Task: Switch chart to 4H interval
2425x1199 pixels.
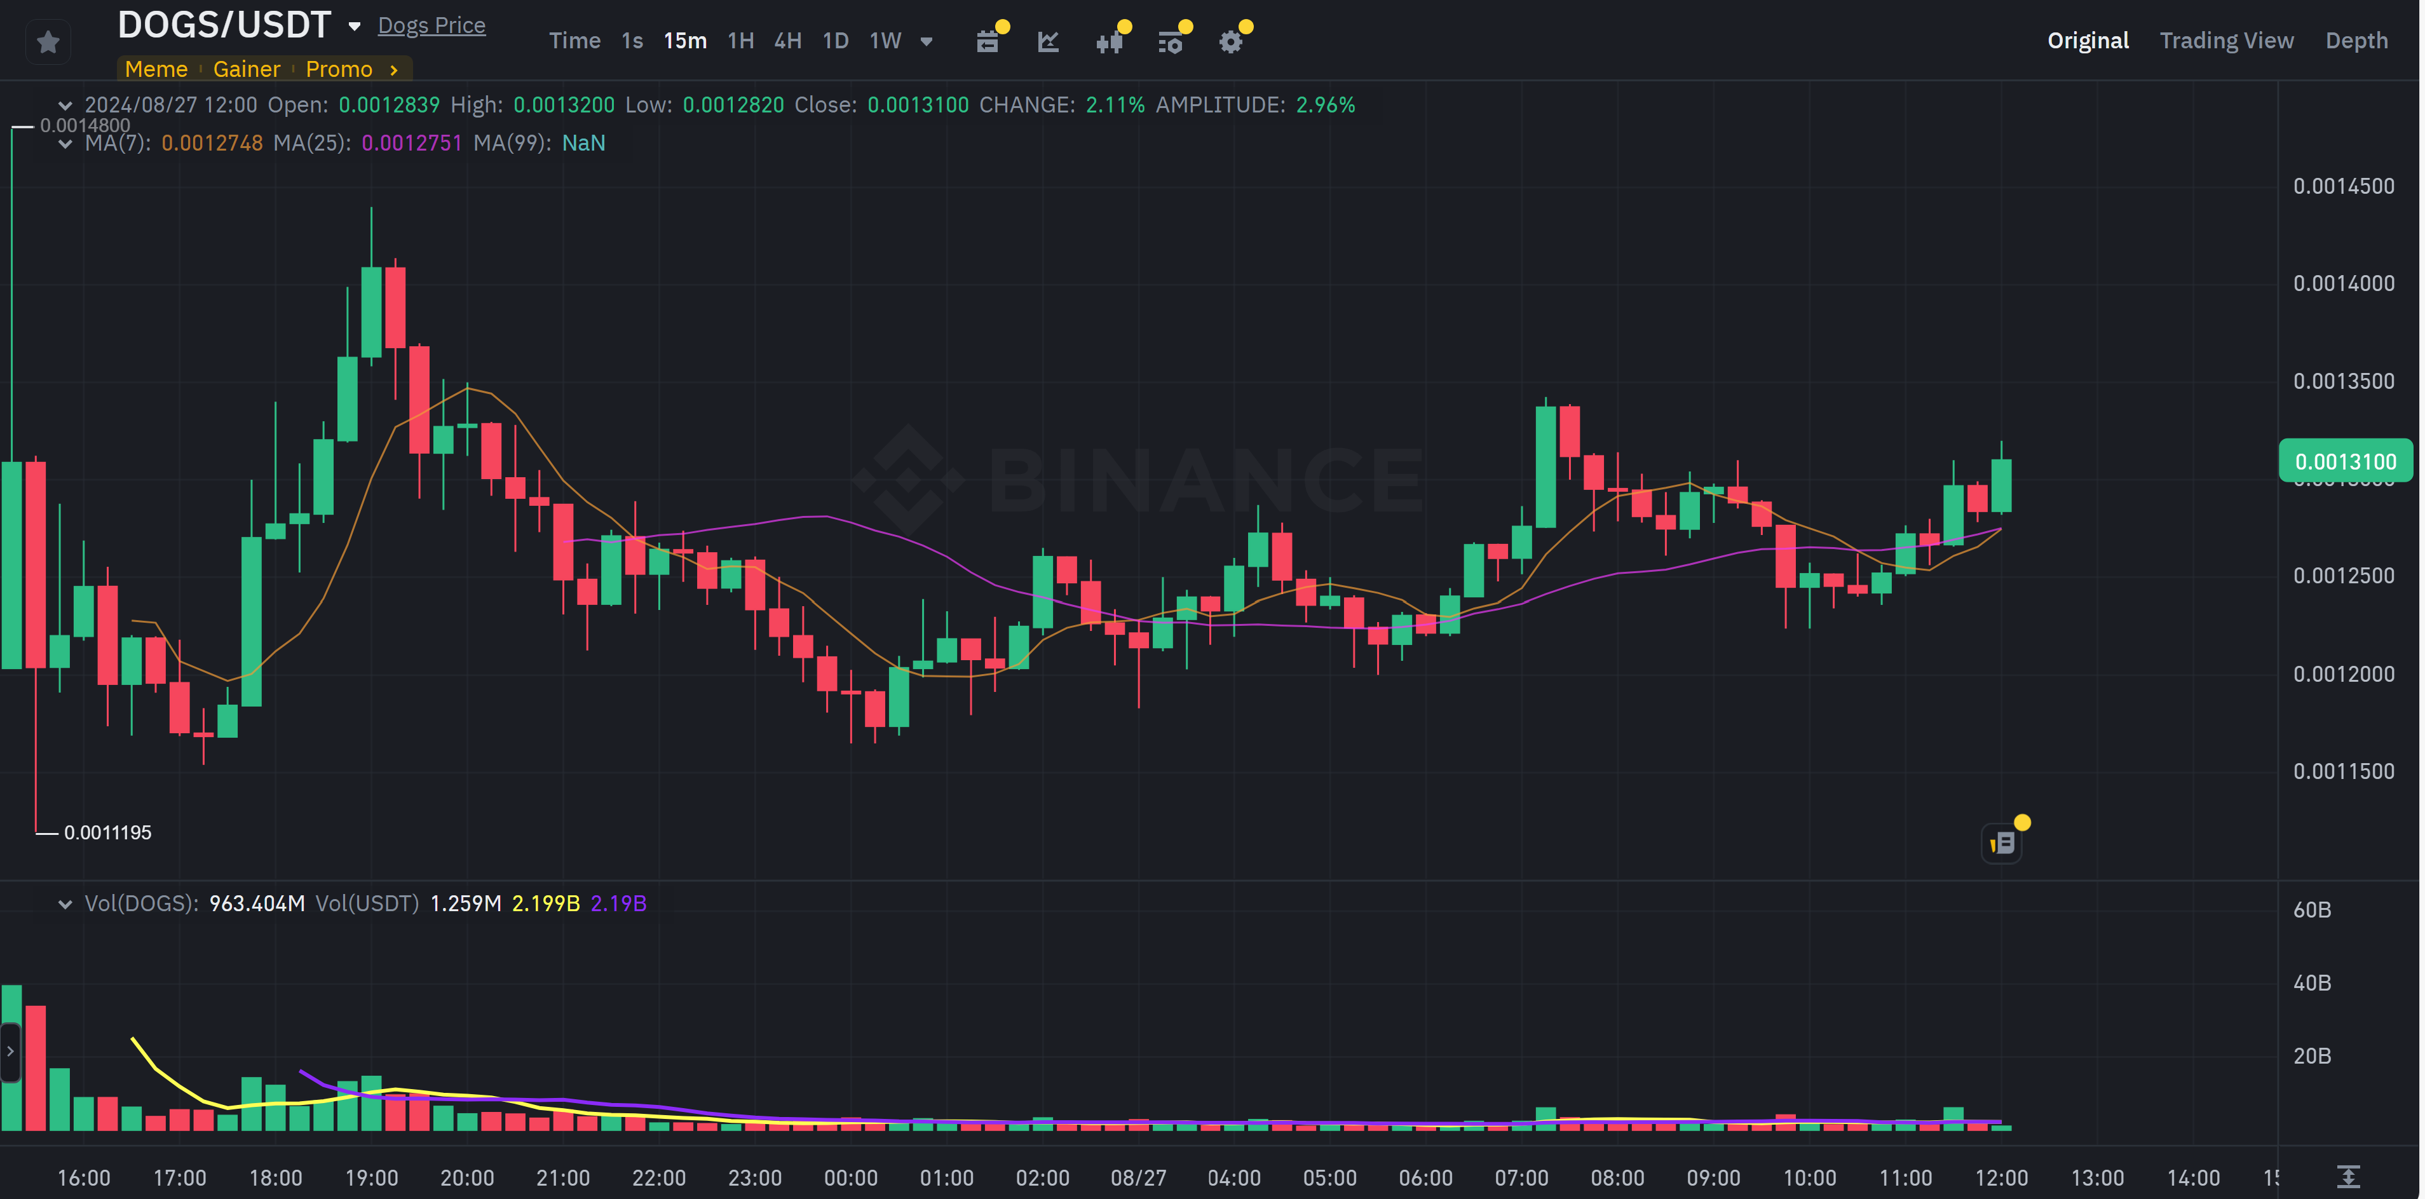Action: coord(787,41)
